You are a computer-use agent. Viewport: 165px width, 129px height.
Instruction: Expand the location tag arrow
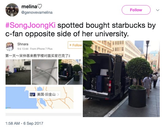[x=58, y=95]
